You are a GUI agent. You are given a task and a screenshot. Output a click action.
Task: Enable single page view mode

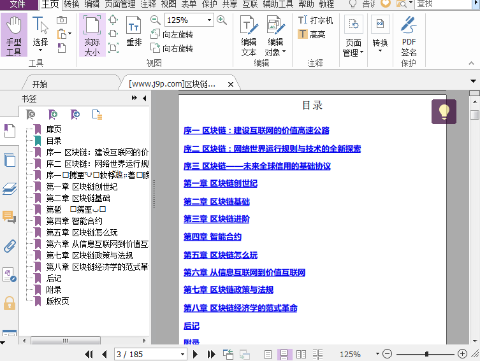[268, 354]
